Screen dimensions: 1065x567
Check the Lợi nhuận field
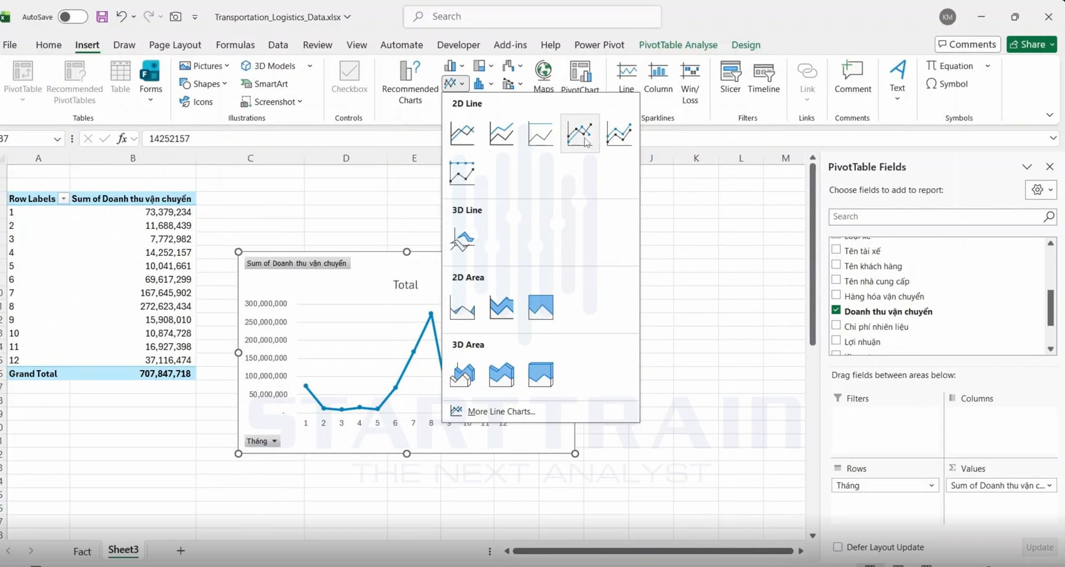coord(836,340)
